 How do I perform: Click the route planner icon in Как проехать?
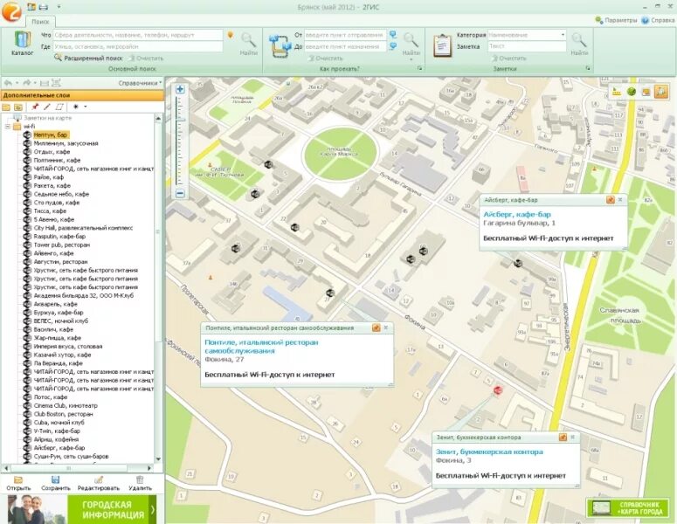point(280,45)
